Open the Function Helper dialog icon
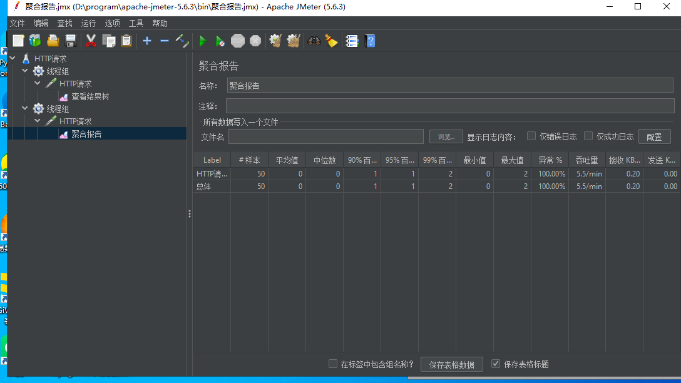The width and height of the screenshot is (681, 383). 352,41
